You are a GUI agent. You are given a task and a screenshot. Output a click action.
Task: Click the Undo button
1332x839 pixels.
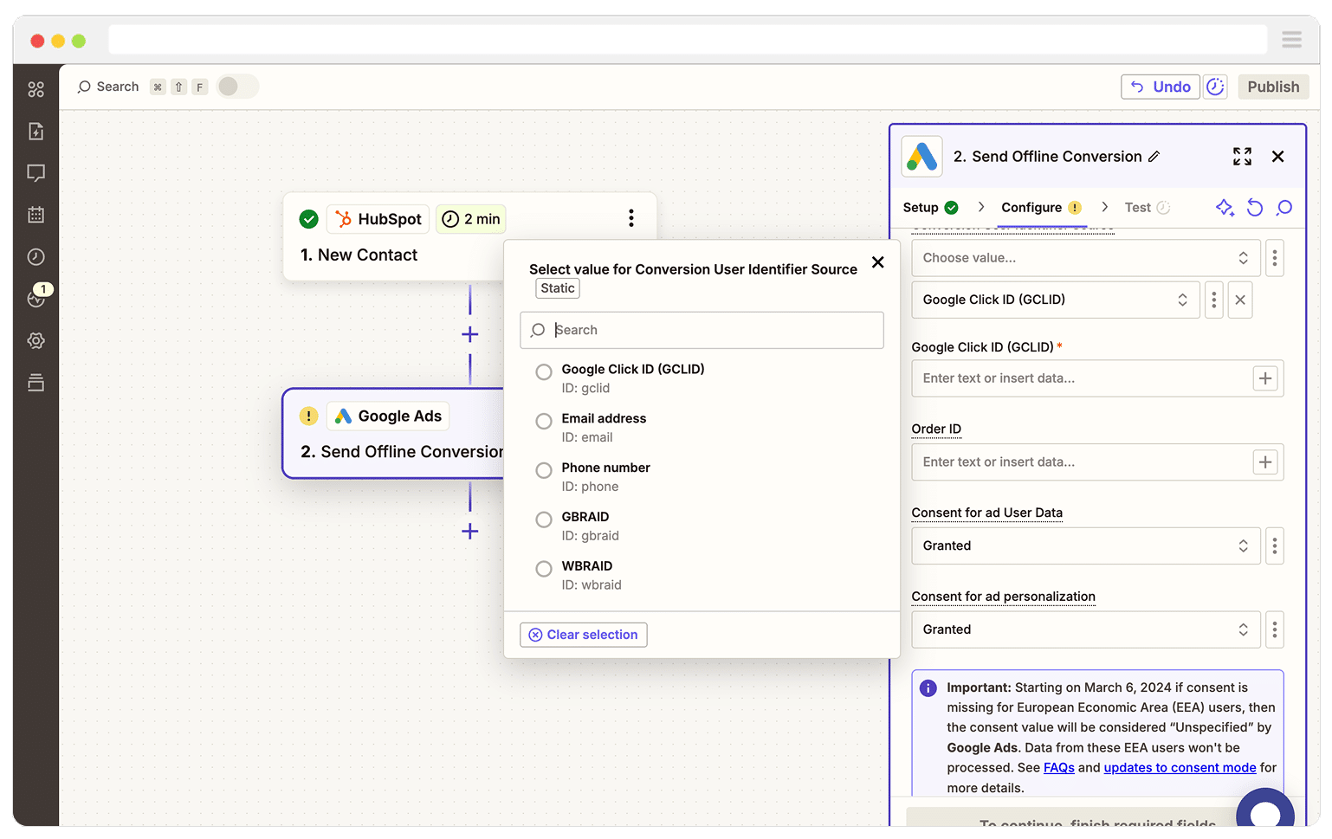1161,87
